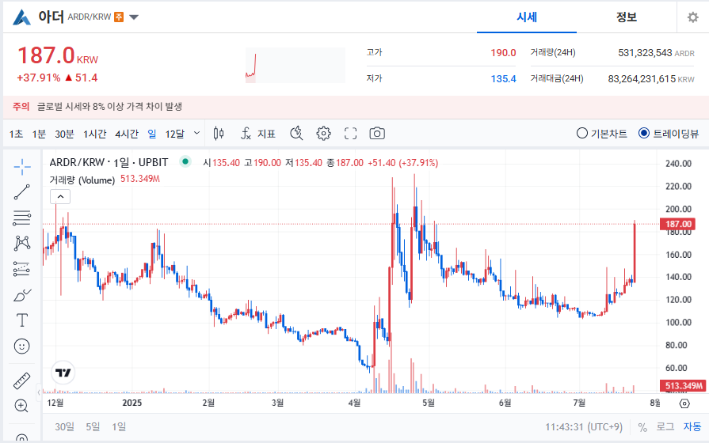This screenshot has width=709, height=443.
Task: Set chart range to 30일
Action: (65, 426)
